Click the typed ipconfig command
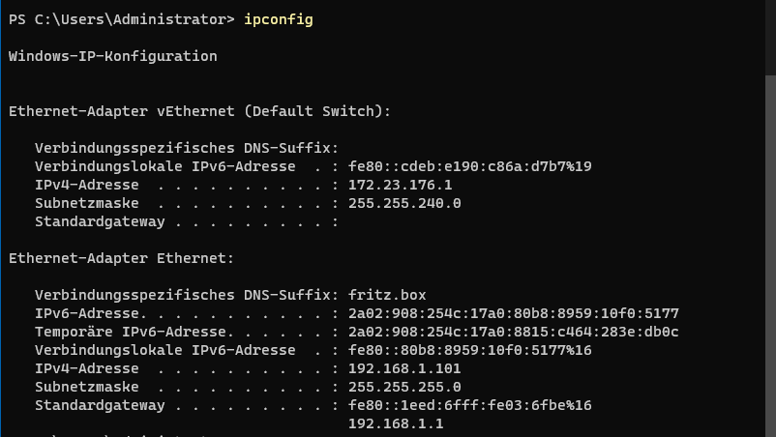 278,19
